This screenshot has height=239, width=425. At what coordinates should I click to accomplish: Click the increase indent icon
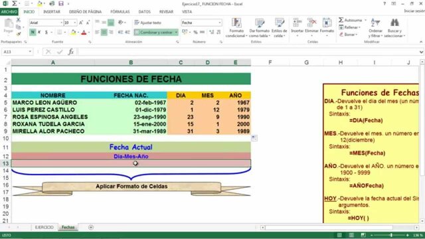tap(127, 33)
